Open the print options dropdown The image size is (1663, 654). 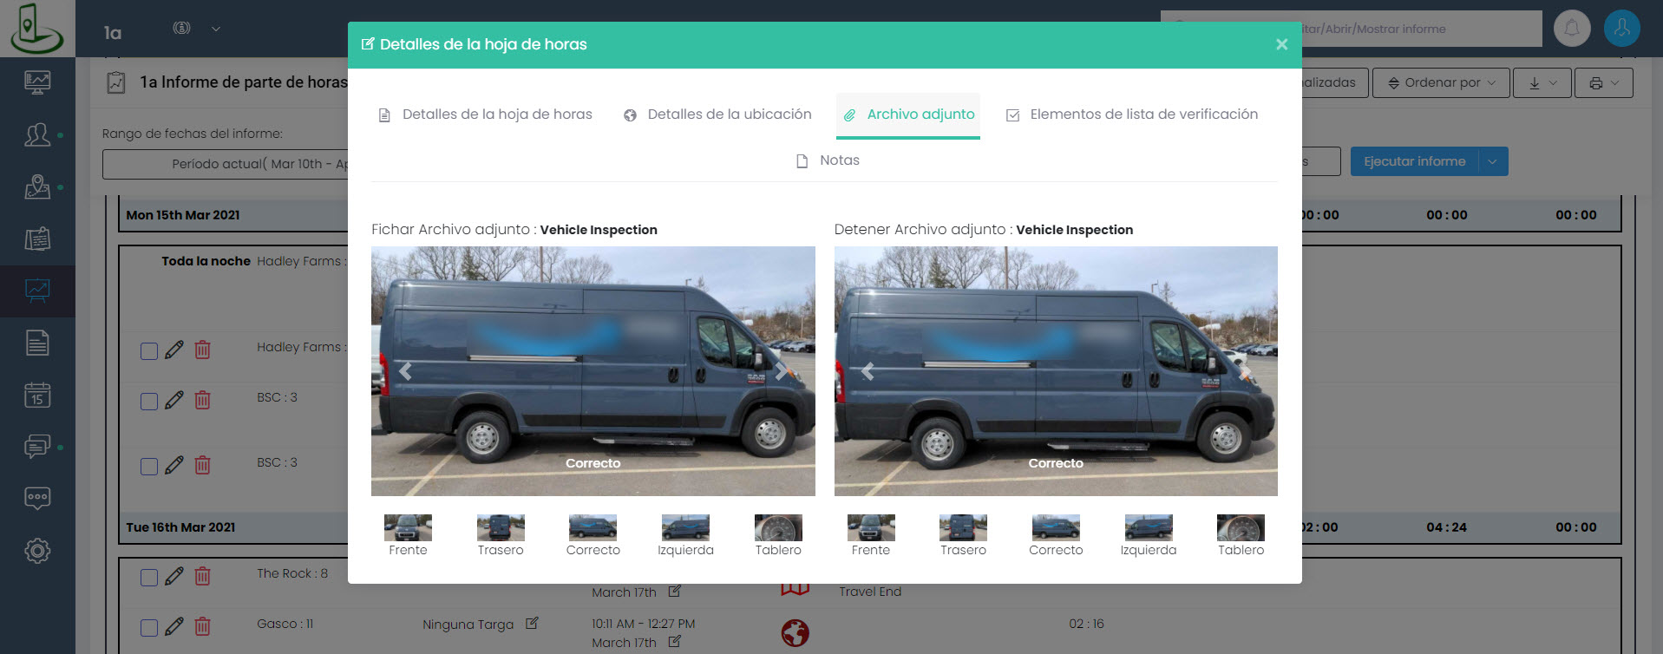click(1604, 83)
